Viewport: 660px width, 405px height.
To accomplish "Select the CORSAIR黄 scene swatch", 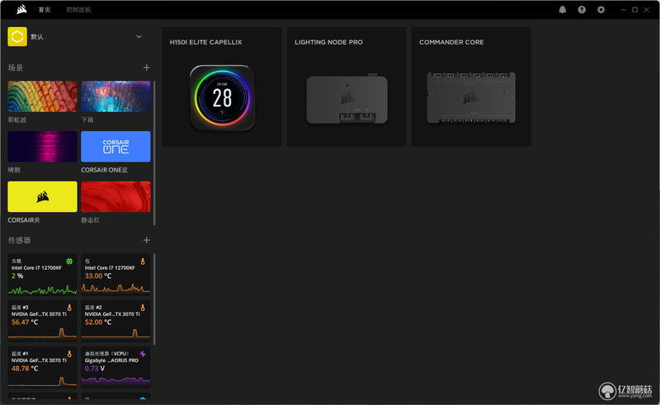I will click(43, 196).
